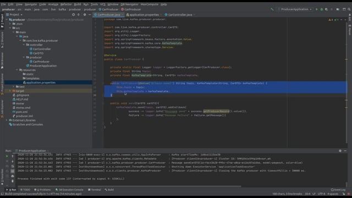Select Scratches and Consoles node
This screenshot has height=198, width=352.
click(28, 124)
